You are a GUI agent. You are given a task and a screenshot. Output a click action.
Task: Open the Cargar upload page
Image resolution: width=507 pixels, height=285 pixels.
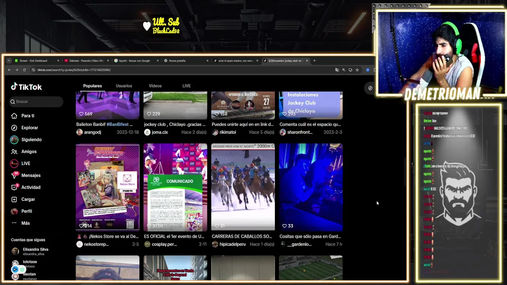click(23, 199)
